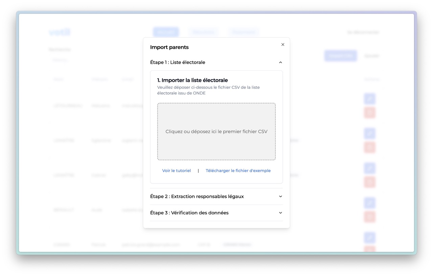The width and height of the screenshot is (433, 276).
Task: Click the app logo in the top-left corner
Action: pyautogui.click(x=59, y=32)
